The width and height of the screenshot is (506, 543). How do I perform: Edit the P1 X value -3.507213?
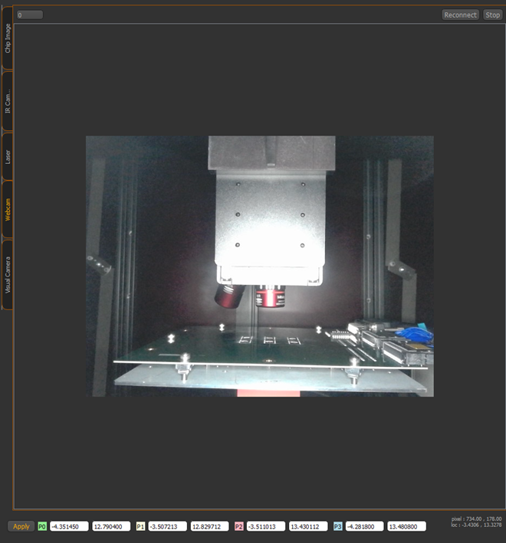click(168, 526)
